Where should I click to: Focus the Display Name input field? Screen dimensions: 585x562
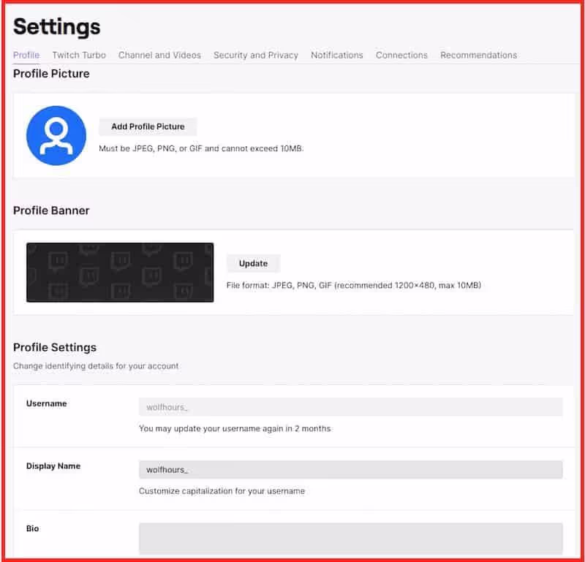[x=351, y=469]
